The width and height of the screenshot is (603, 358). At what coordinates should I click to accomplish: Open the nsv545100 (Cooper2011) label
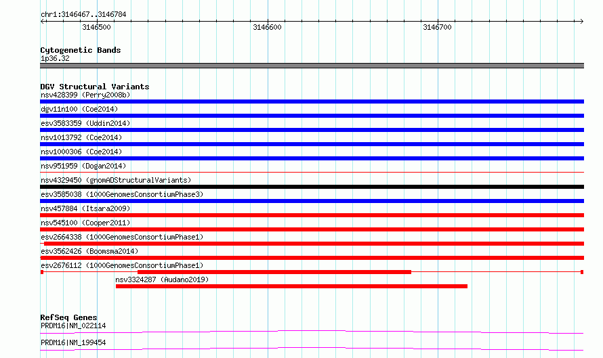pyautogui.click(x=85, y=223)
